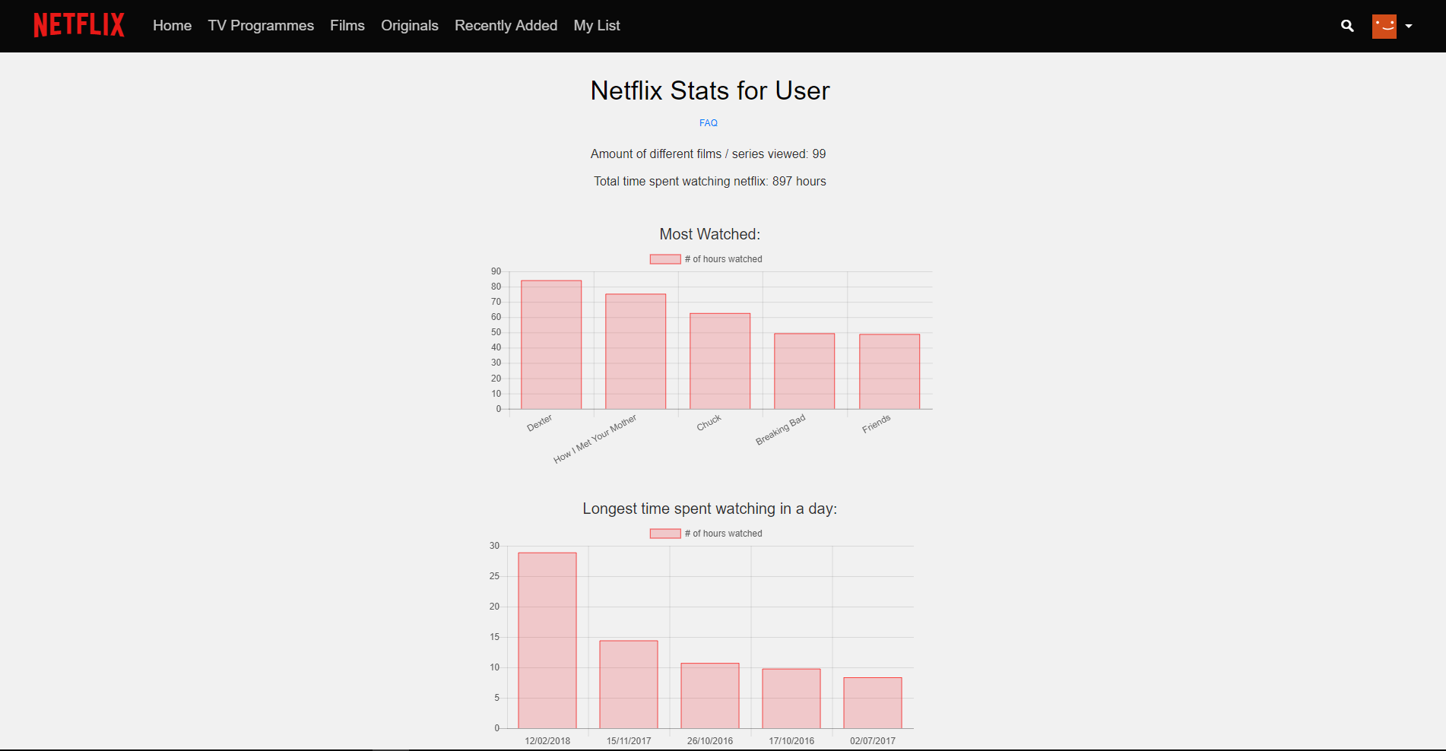
Task: Open Recently Added page
Action: [x=506, y=25]
